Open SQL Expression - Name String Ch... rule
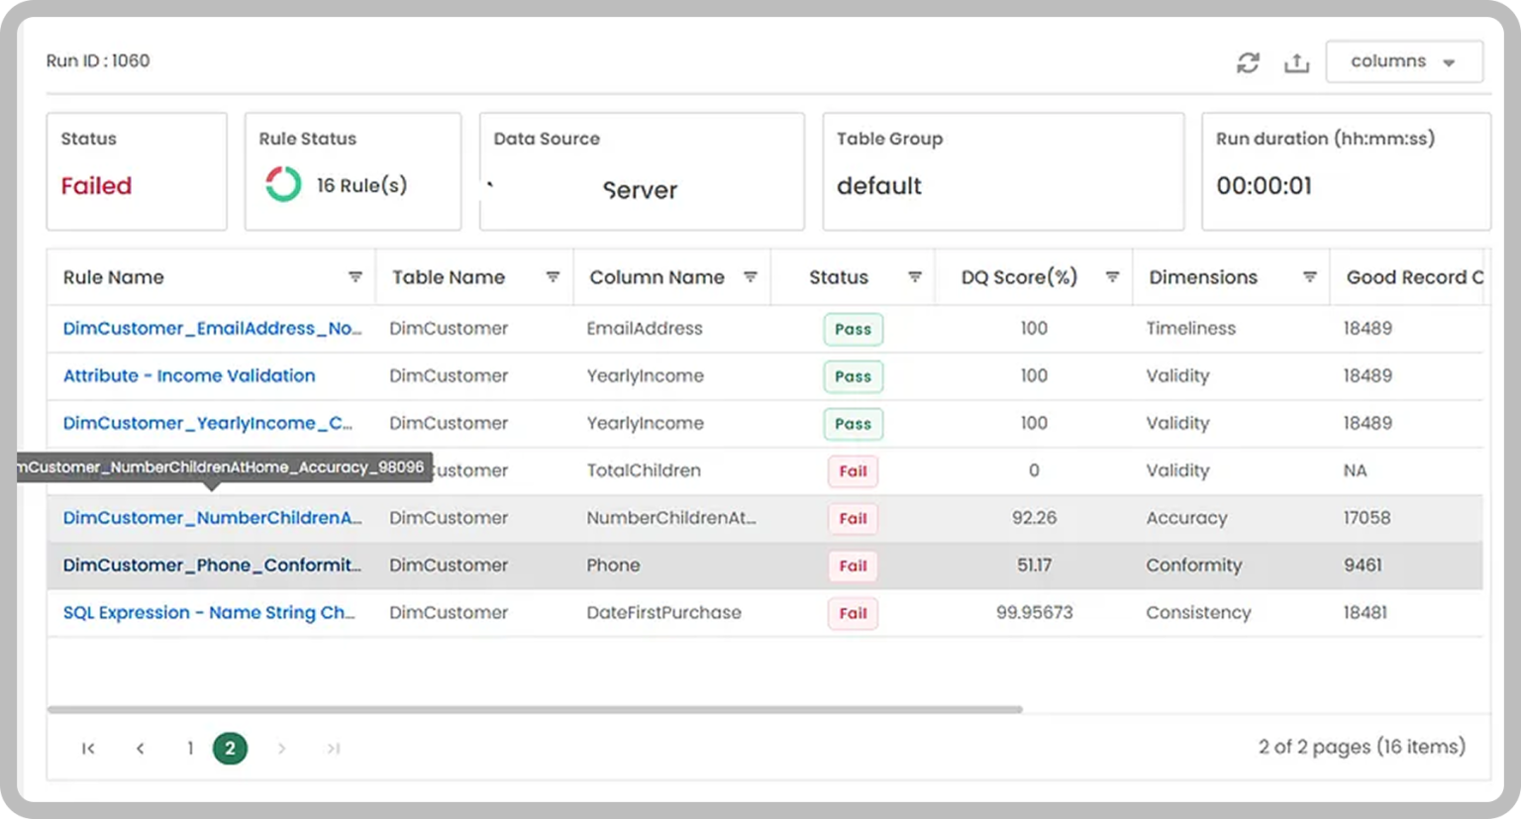This screenshot has height=819, width=1521. point(209,613)
